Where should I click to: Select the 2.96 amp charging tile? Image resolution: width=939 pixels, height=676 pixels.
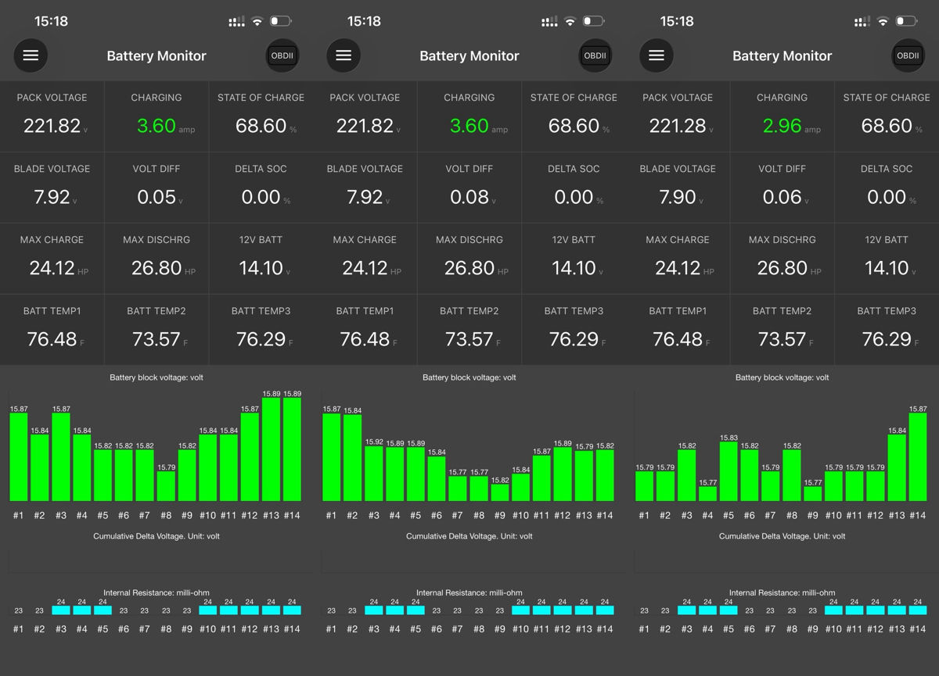[x=782, y=116]
